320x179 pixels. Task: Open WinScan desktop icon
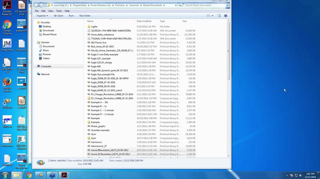click(x=7, y=121)
